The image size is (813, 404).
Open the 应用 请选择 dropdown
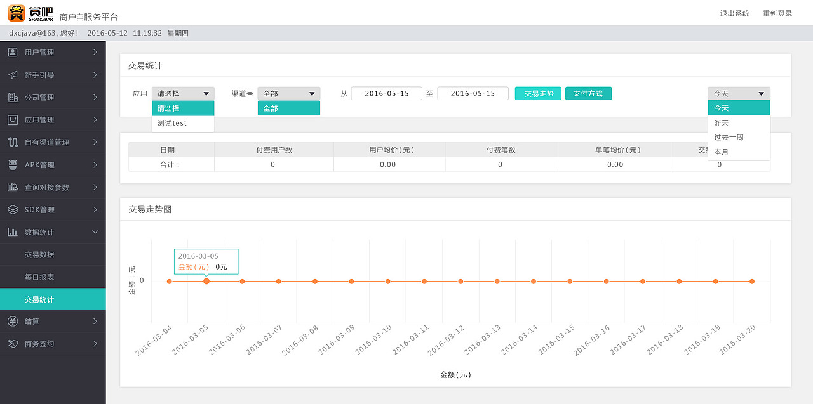(x=183, y=94)
